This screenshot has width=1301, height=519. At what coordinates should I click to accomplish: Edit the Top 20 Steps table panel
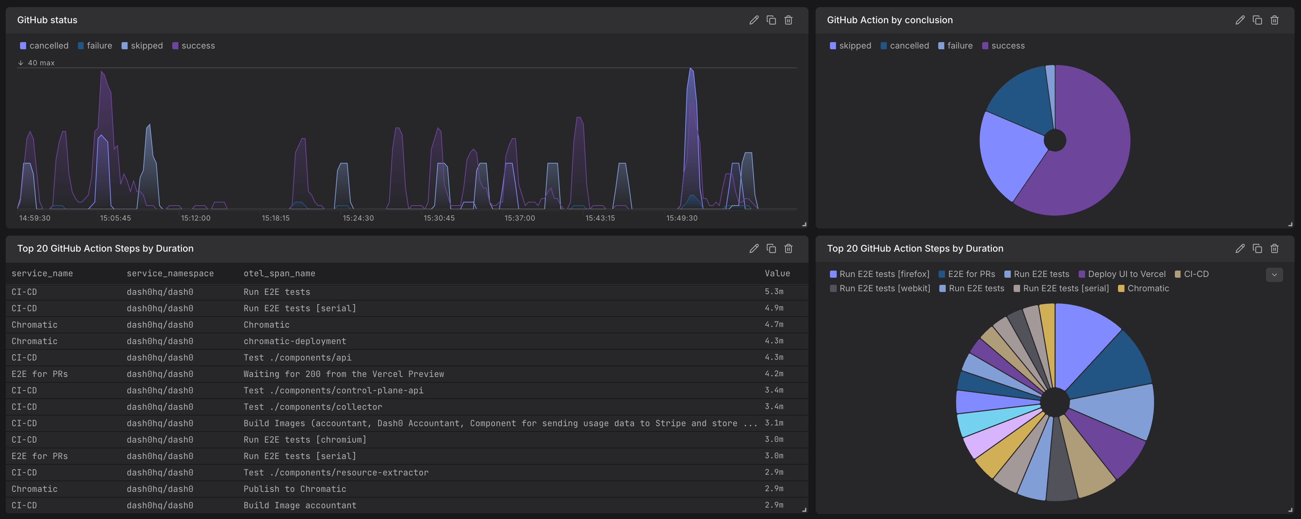753,249
